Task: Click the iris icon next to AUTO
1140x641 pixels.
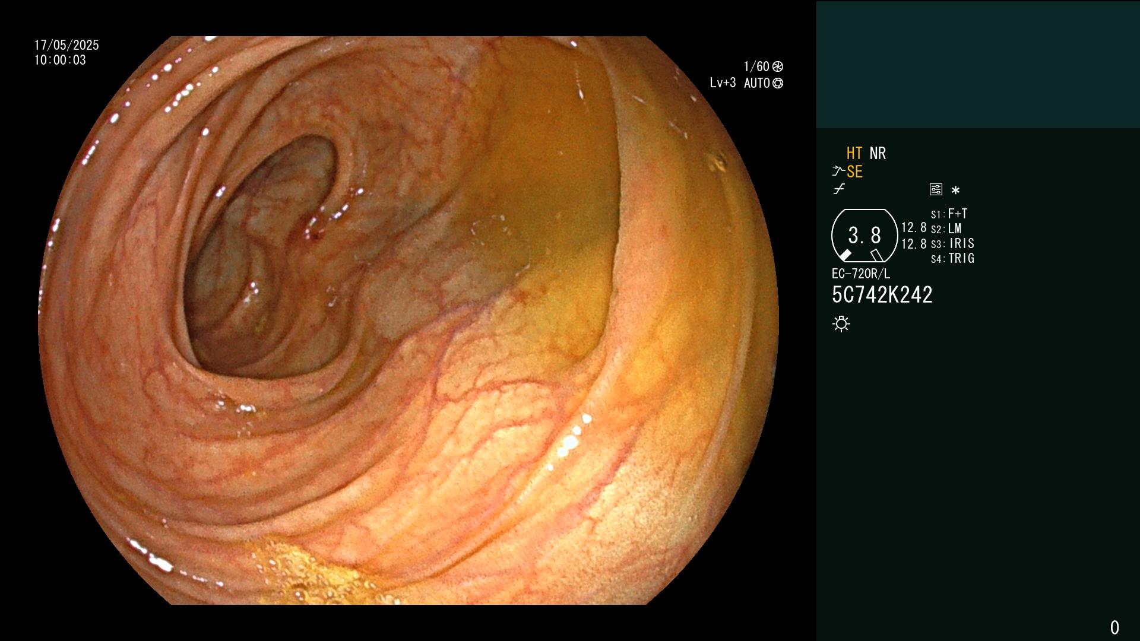Action: 778,83
